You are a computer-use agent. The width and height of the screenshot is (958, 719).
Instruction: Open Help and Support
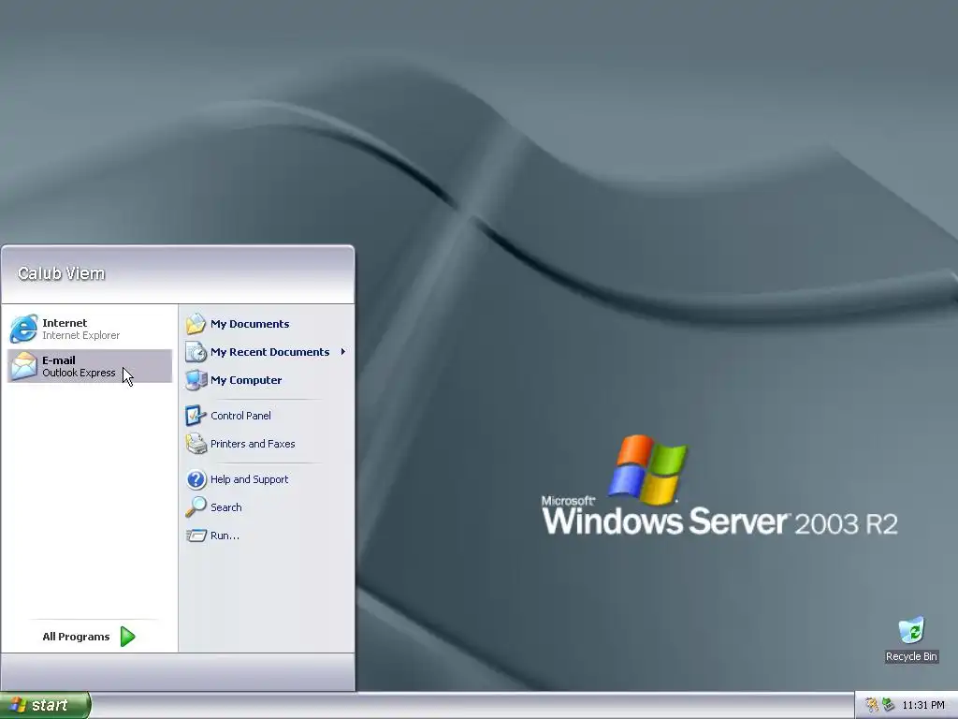pyautogui.click(x=266, y=479)
